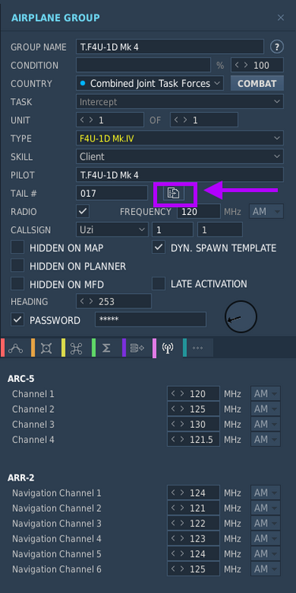Click the GROUP NAME input field
Image resolution: width=296 pixels, height=593 pixels.
click(170, 47)
